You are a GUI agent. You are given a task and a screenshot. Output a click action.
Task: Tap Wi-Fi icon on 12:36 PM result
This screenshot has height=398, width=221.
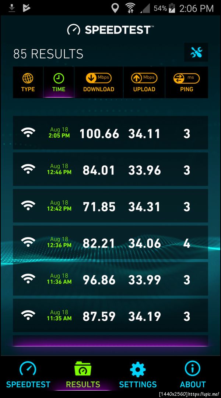pyautogui.click(x=28, y=242)
